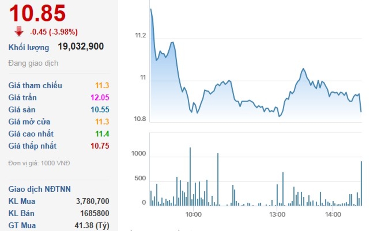The image size is (385, 231).
Task: Click the KL Mua value 3,780,700
Action: click(x=92, y=201)
